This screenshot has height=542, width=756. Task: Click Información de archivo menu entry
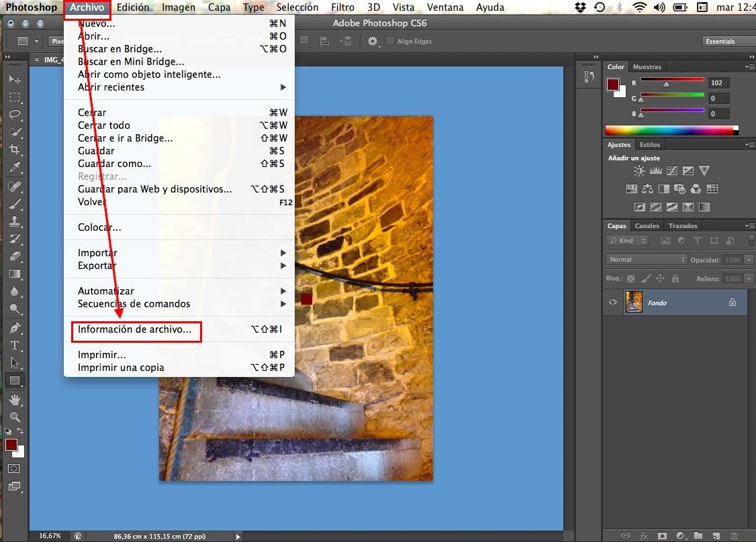135,329
